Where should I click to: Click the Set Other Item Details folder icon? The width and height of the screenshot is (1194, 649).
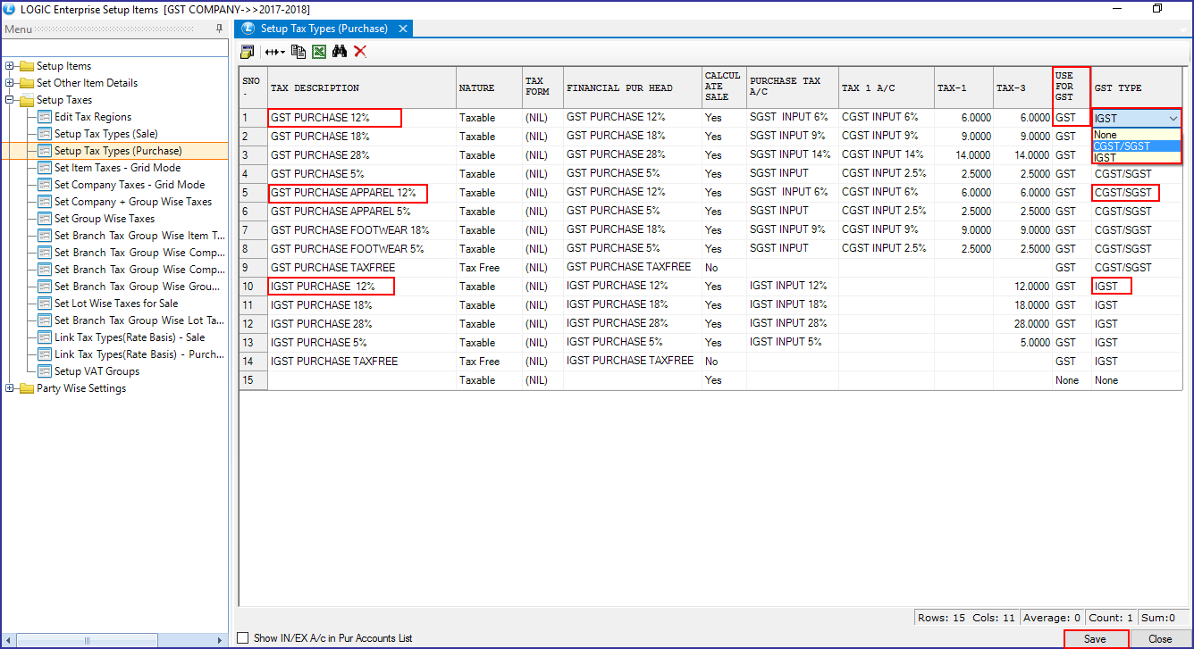coord(26,83)
